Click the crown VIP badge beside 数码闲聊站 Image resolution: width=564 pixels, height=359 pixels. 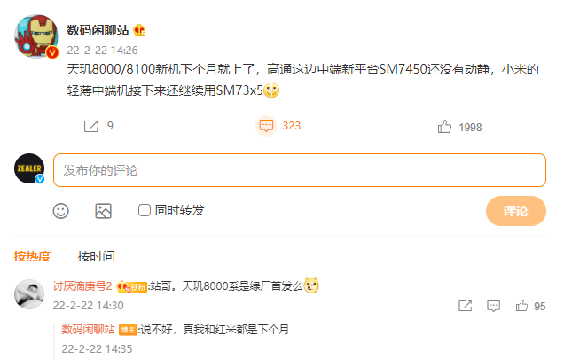139,30
